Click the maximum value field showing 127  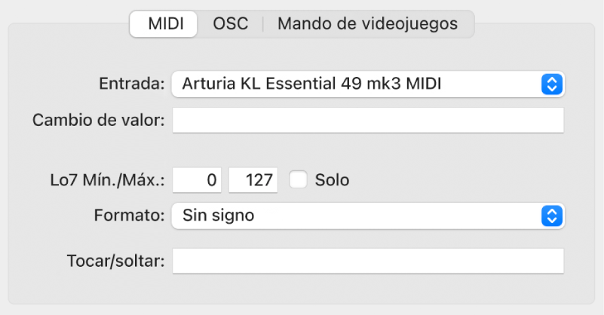click(x=253, y=180)
